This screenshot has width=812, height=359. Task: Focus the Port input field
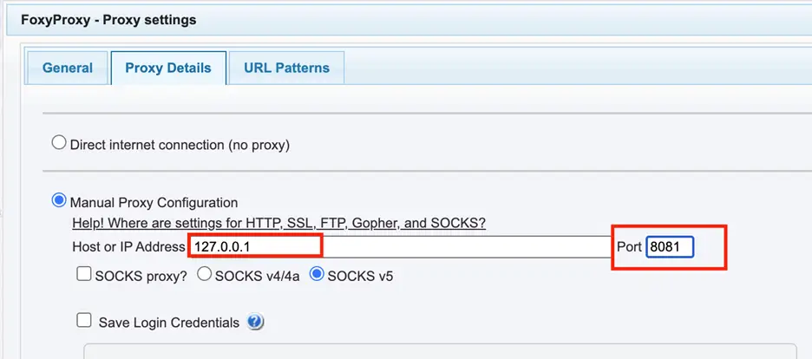[670, 247]
